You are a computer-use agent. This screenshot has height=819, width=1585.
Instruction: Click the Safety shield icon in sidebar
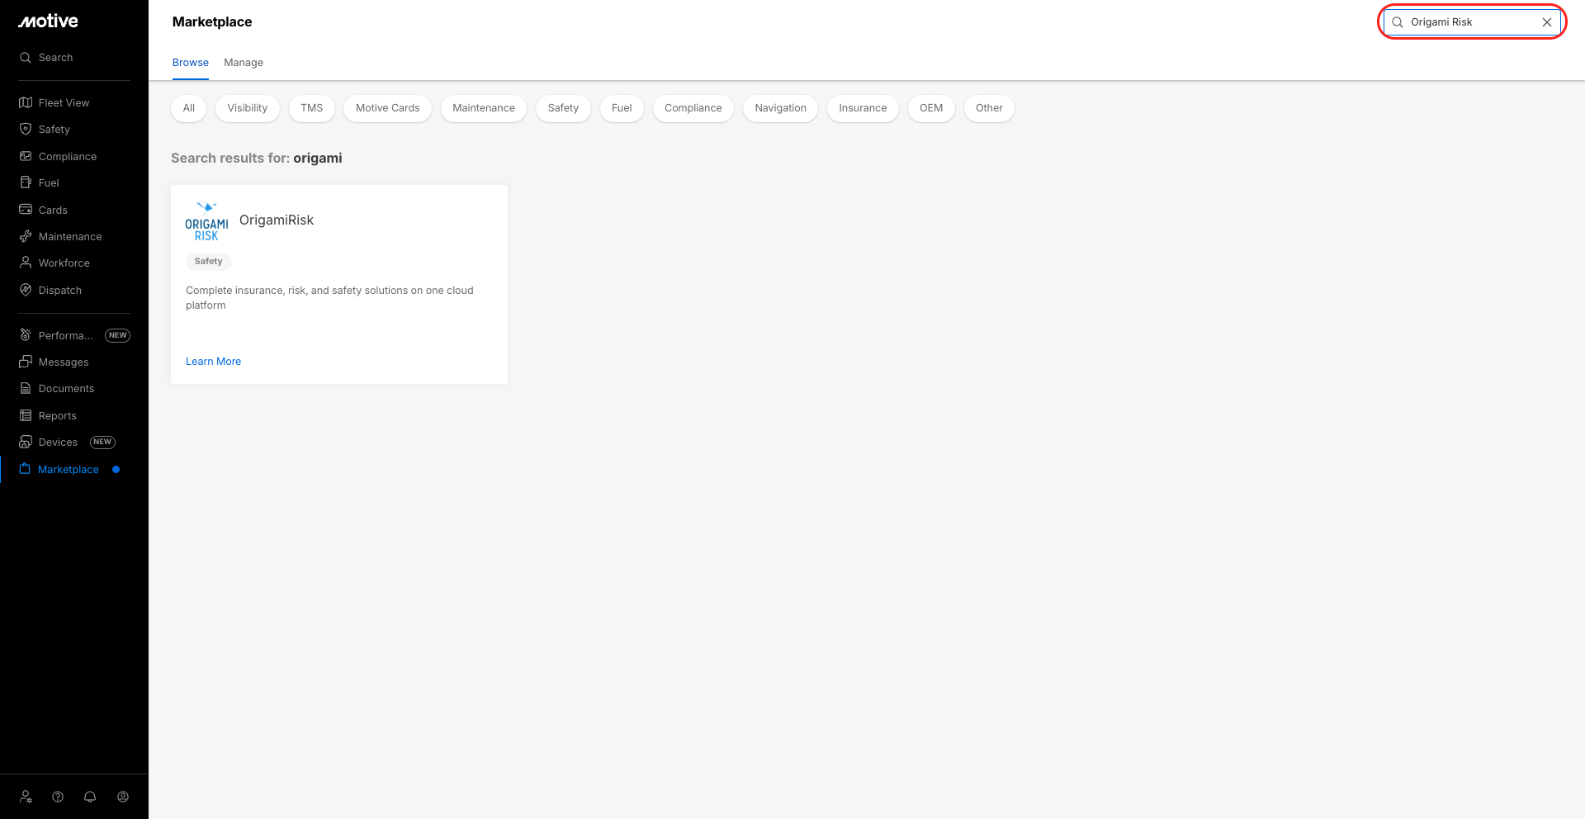coord(26,130)
